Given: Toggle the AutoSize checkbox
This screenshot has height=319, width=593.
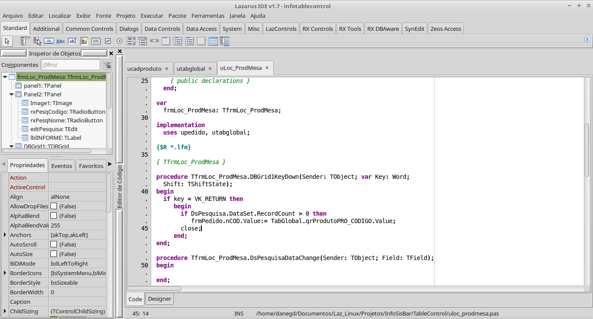Looking at the screenshot, I should pyautogui.click(x=54, y=254).
